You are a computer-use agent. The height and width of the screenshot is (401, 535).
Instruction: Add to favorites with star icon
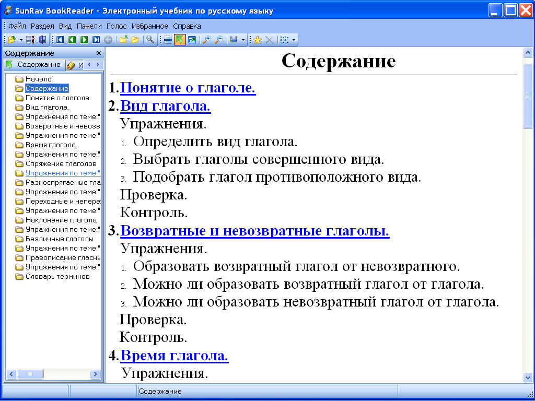[257, 40]
